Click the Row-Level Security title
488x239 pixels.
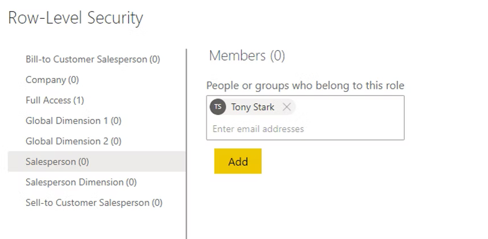click(x=75, y=18)
